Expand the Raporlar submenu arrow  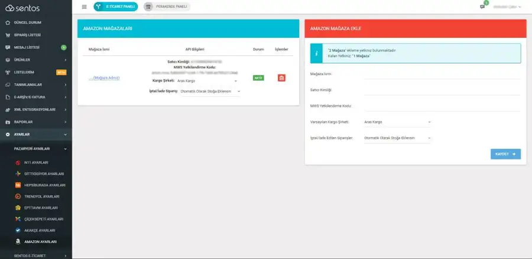(x=65, y=122)
